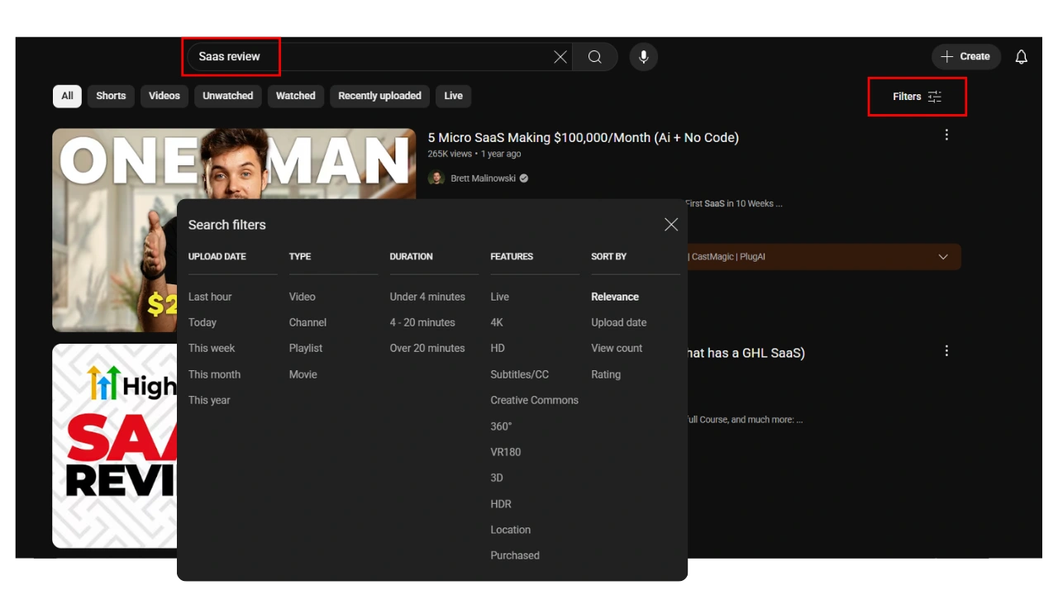Open the ONE MAN video thumbnail
This screenshot has width=1058, height=595.
234,230
